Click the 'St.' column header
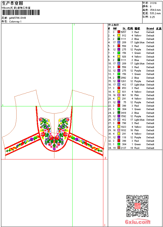Image resolution: width=163 pixels, height=227 pixels. pos(124,29)
